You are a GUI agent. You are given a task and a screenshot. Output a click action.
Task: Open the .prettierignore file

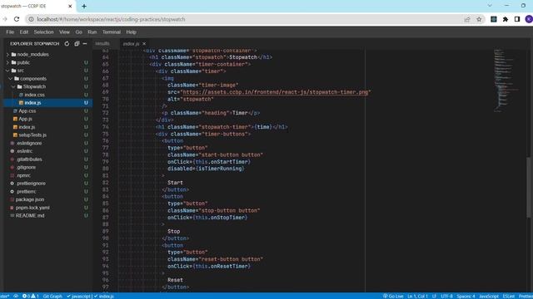tap(31, 184)
